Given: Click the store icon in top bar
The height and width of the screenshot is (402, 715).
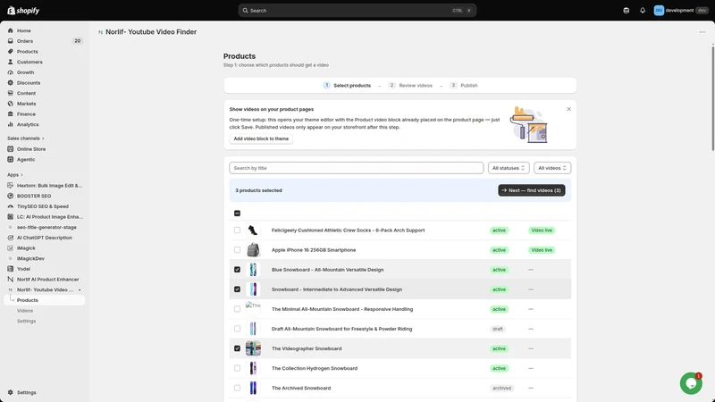Looking at the screenshot, I should click(627, 11).
